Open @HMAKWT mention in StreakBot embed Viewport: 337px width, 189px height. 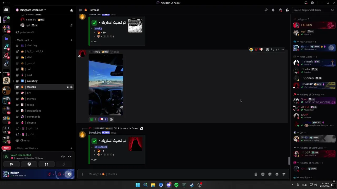(x=101, y=147)
